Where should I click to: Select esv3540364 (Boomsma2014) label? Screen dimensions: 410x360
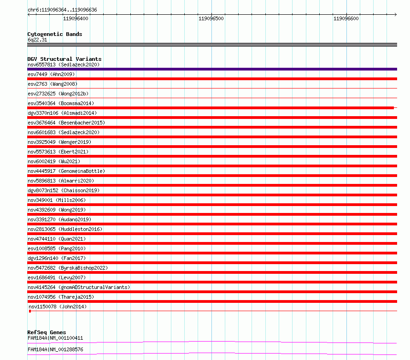[x=61, y=103]
